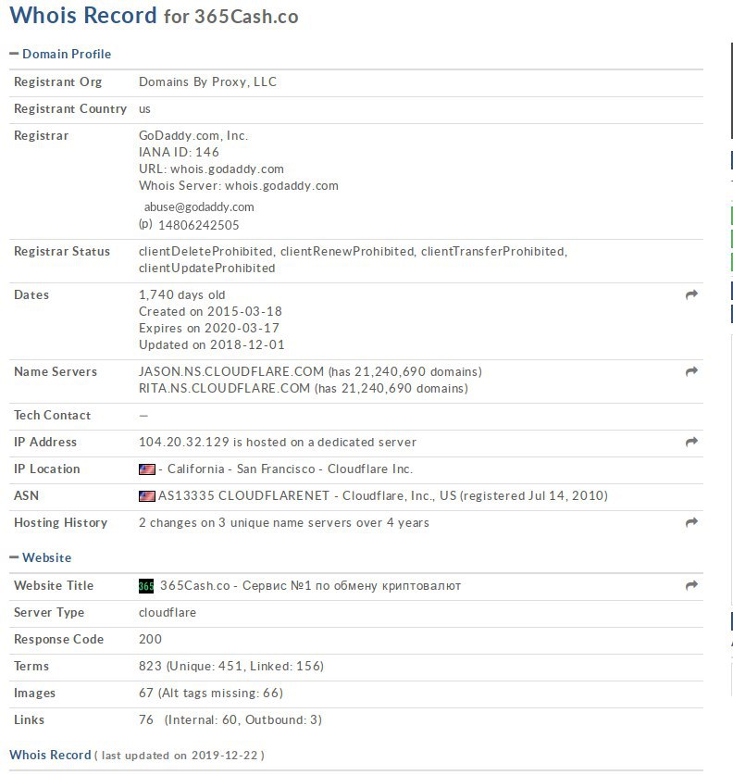The image size is (733, 775).
Task: Click the '76 (Internal: 60, Outbound: 3)' links value
Action: (x=230, y=719)
